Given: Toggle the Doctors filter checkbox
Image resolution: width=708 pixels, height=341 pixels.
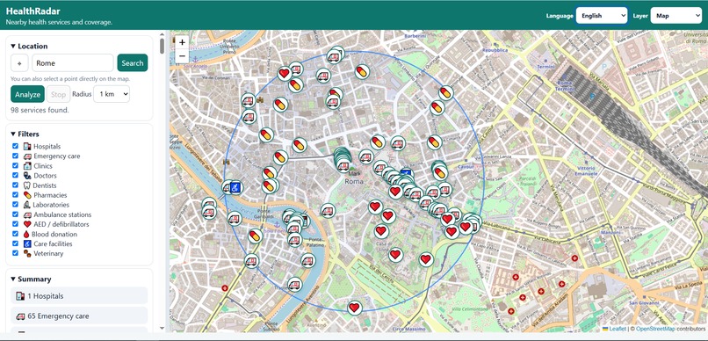Looking at the screenshot, I should tap(15, 175).
